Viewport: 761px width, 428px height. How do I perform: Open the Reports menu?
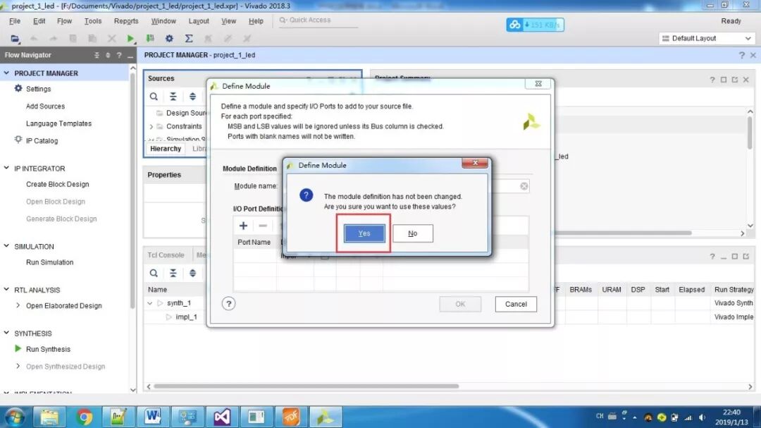coord(125,21)
